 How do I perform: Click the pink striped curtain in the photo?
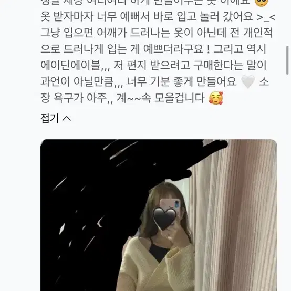tap(234, 215)
